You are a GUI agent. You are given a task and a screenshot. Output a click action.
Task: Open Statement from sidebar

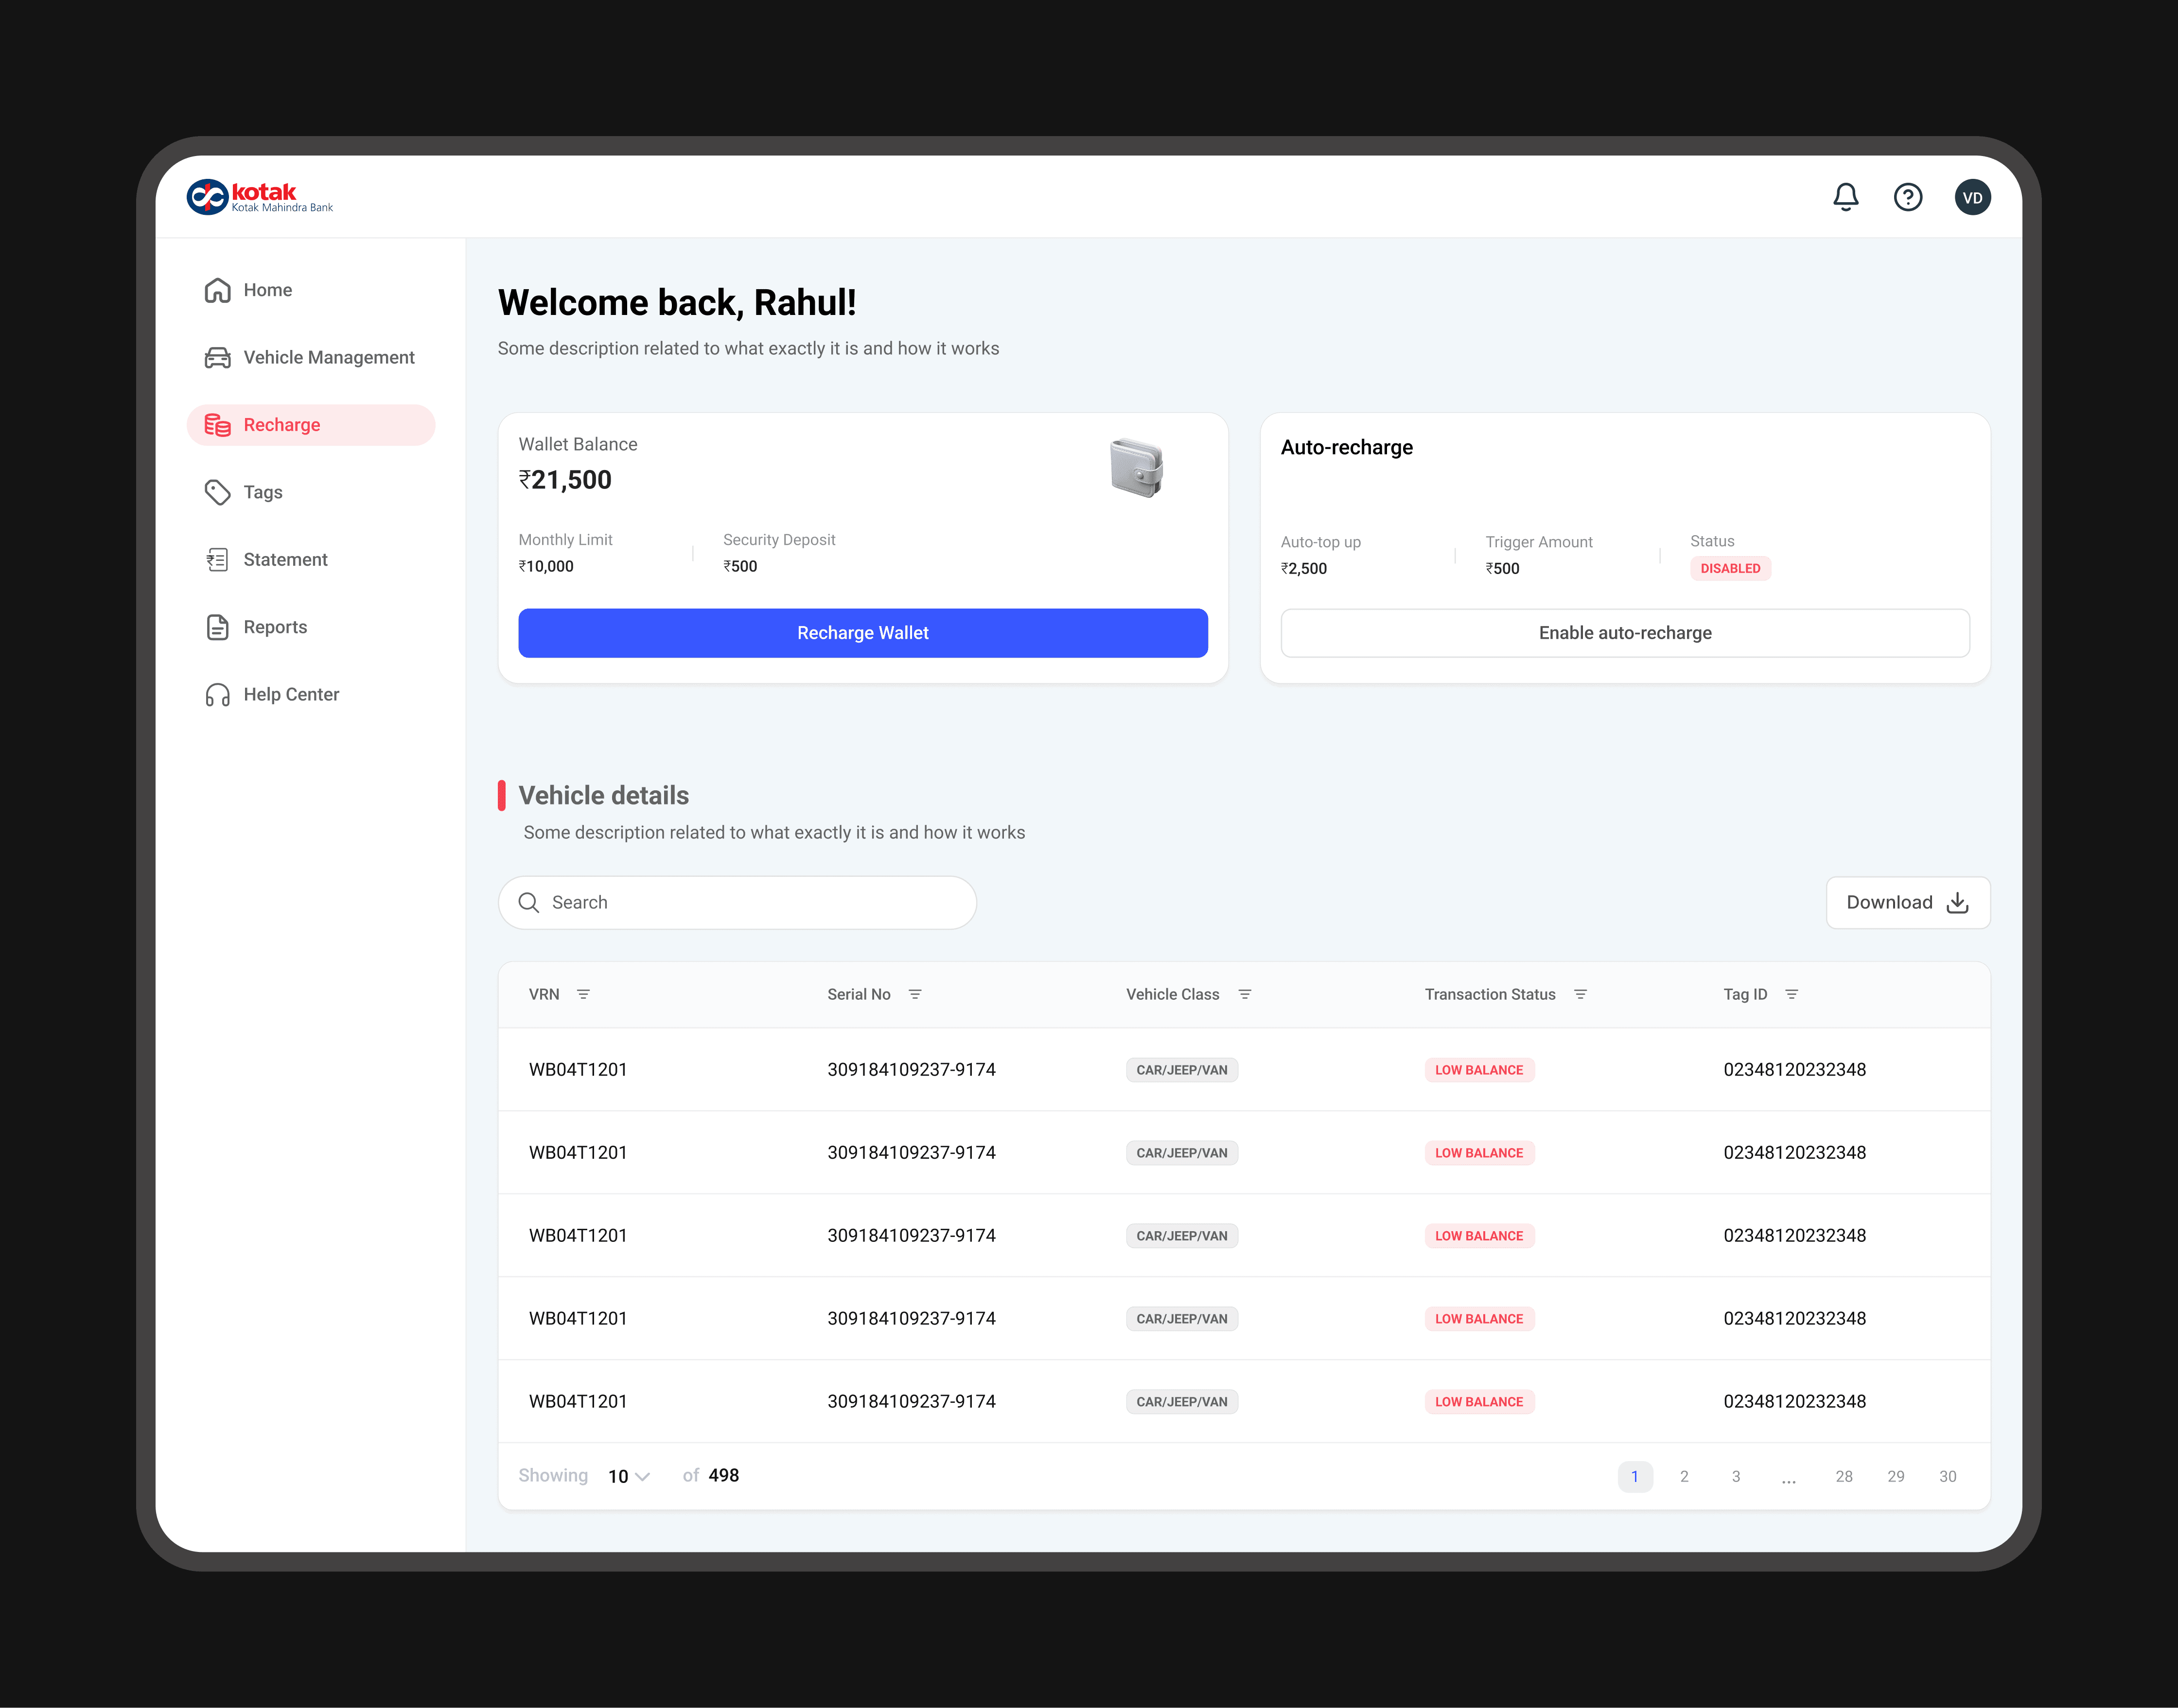(x=285, y=559)
